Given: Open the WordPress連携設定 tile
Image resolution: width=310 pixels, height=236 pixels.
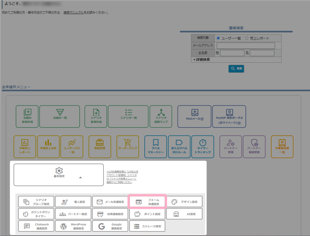Looking at the screenshot, I should [x=73, y=226].
